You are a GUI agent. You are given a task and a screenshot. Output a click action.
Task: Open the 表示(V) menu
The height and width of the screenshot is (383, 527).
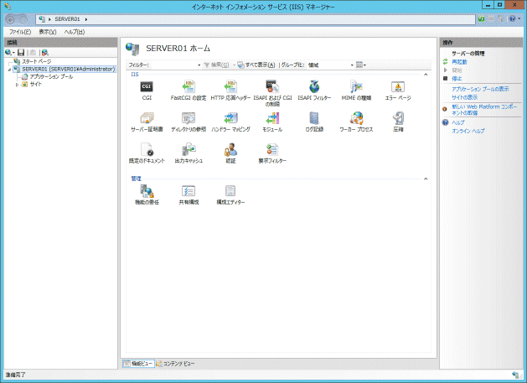(48, 32)
